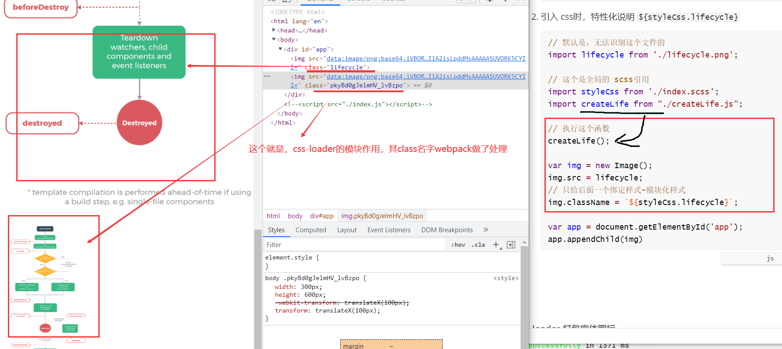This screenshot has height=349, width=782.
Task: Select html in the DOM breadcrumb
Action: [x=273, y=216]
